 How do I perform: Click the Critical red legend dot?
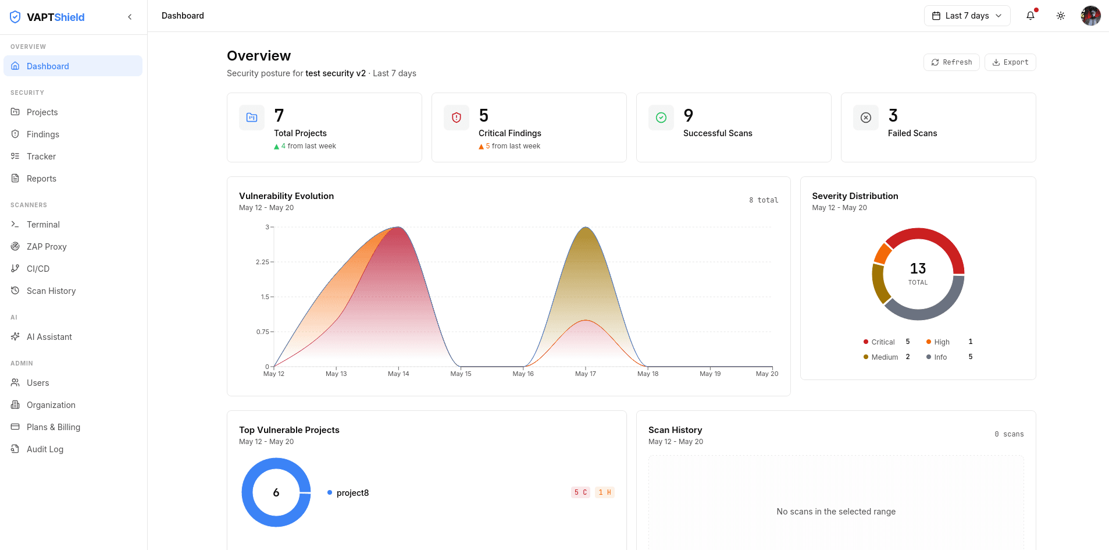866,342
